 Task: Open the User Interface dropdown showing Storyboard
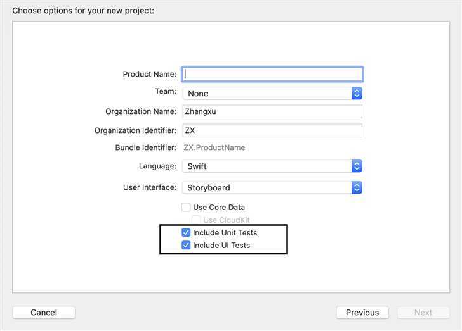coord(267,187)
